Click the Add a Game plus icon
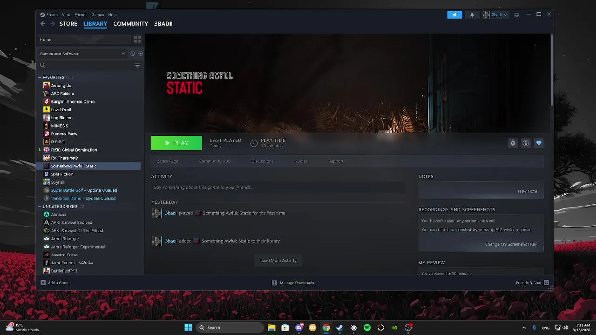Viewport: 596px width, 335px height. [x=43, y=283]
